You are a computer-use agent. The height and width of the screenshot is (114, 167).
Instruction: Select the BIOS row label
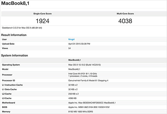(x=5, y=107)
